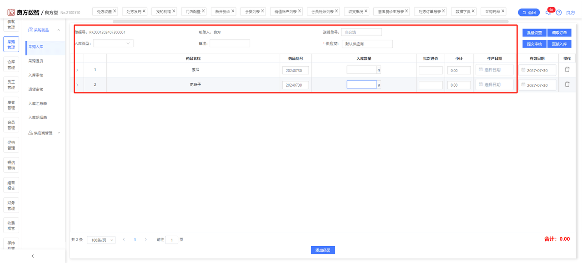Pick 生产日期 for the 蓖麻子 row
This screenshot has height=263, width=582.
point(495,85)
